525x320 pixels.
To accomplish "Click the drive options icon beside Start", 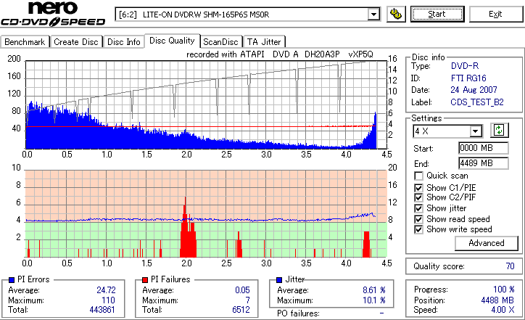I will (x=396, y=14).
